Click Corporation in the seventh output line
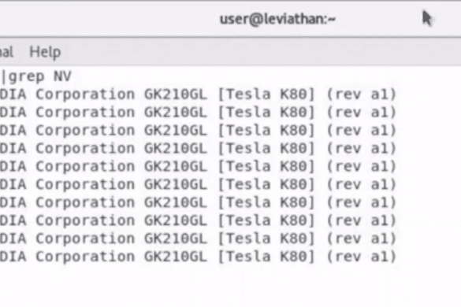 [85, 202]
